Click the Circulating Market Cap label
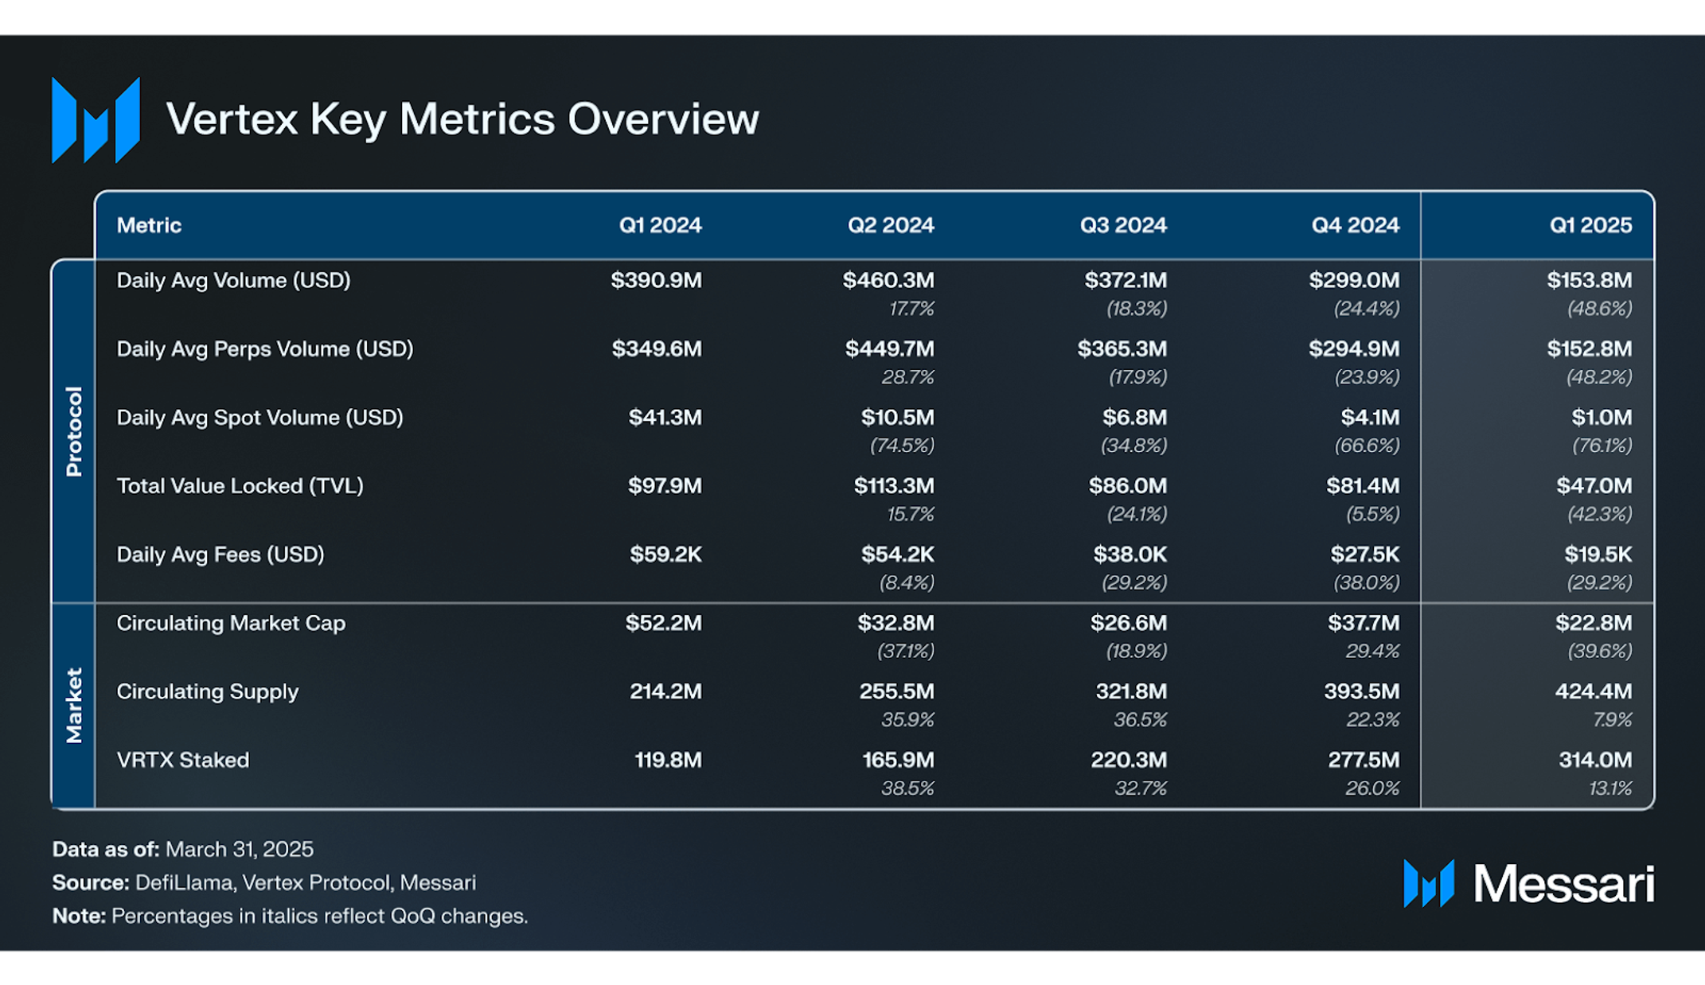The width and height of the screenshot is (1705, 985). coord(231,623)
